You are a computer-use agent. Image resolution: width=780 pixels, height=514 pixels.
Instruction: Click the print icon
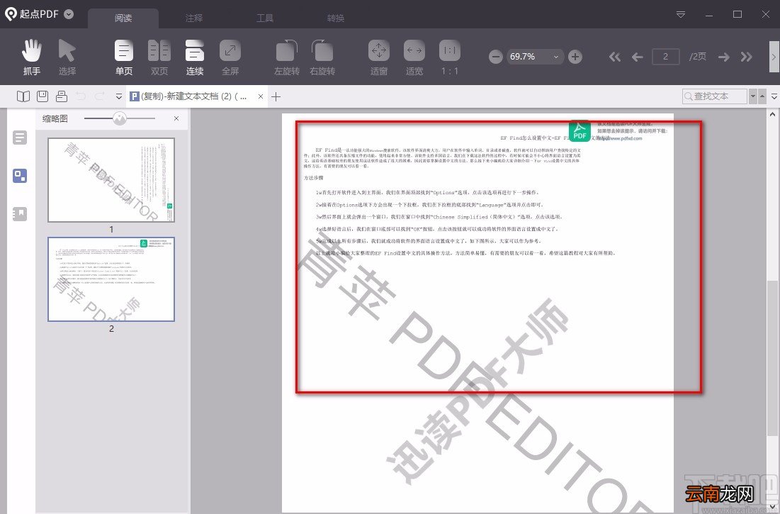pos(62,96)
